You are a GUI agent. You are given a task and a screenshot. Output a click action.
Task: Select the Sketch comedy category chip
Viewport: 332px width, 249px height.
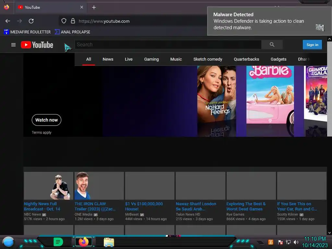(x=208, y=59)
